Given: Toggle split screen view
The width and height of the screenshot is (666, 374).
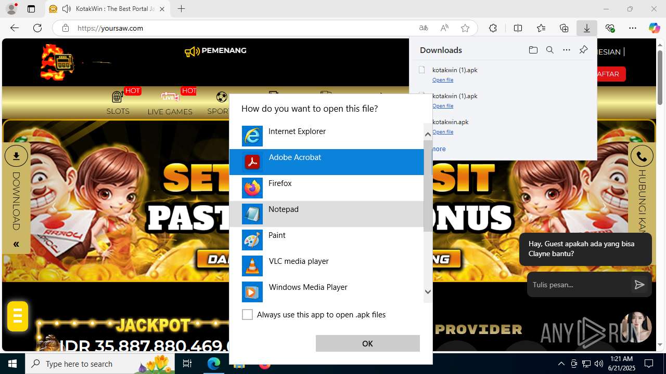Looking at the screenshot, I should pos(518,28).
